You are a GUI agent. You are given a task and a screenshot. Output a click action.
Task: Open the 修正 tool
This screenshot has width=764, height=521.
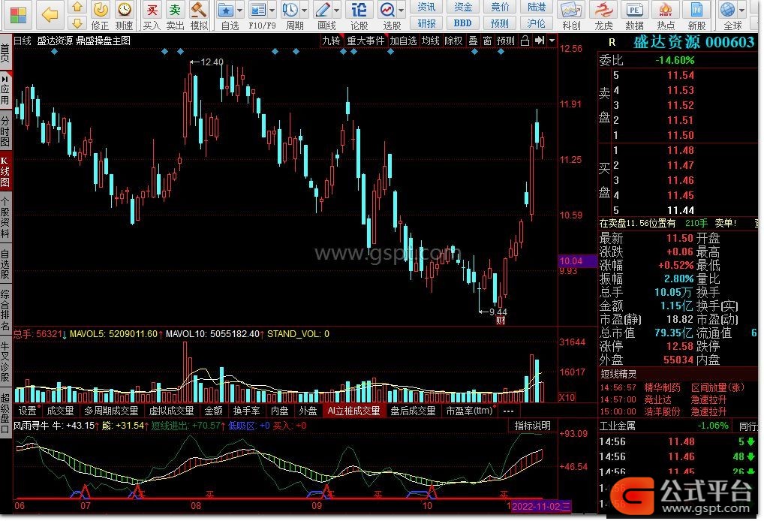coord(101,16)
